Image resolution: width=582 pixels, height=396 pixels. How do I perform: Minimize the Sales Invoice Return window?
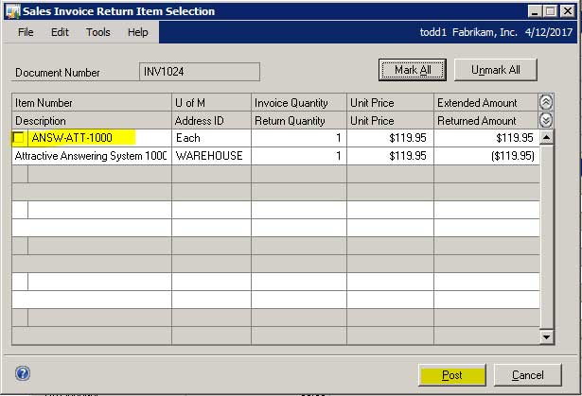535,11
